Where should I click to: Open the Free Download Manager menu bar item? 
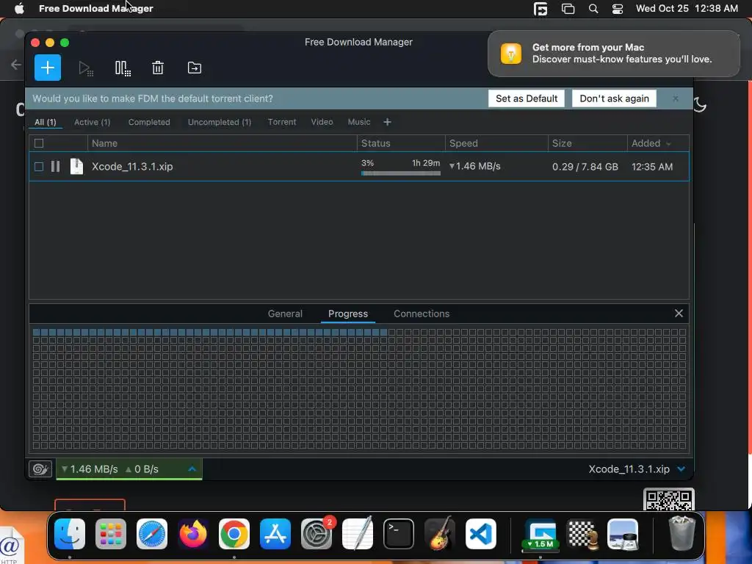pyautogui.click(x=96, y=8)
